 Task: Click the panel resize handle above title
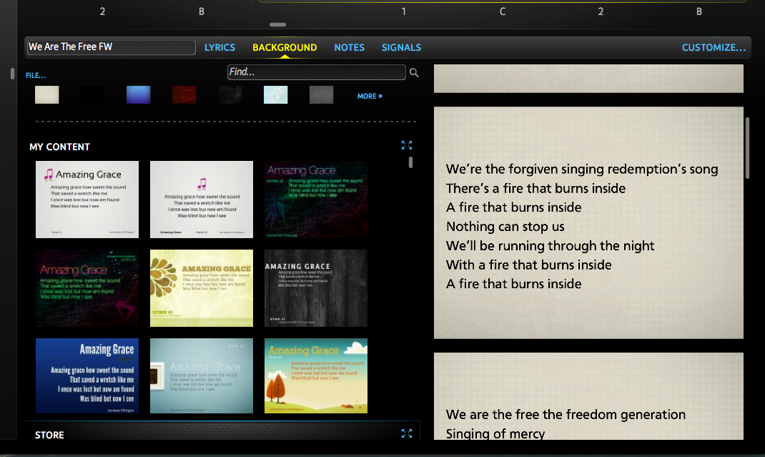(x=277, y=24)
